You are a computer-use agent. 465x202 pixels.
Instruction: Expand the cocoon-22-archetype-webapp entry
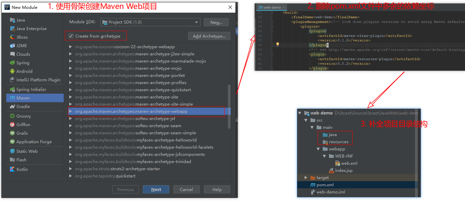(71, 47)
